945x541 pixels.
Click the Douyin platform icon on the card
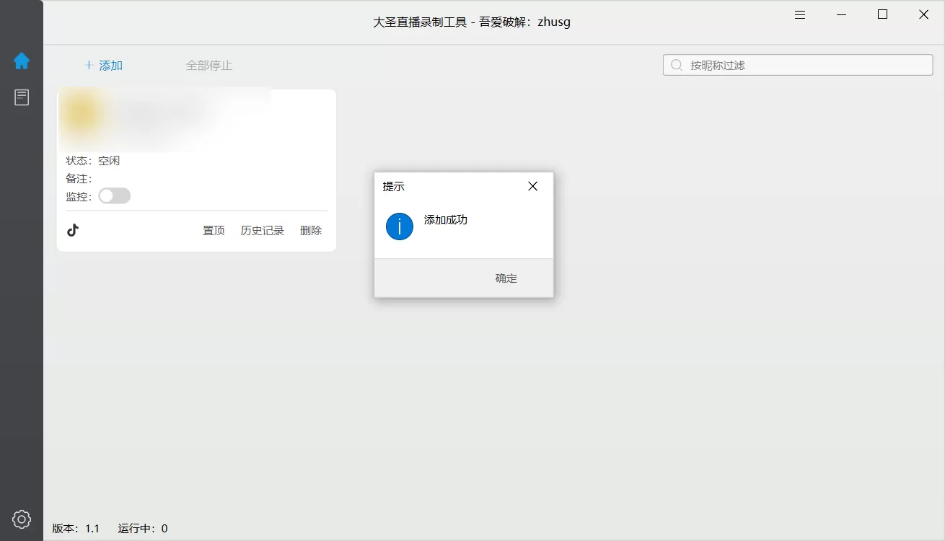[73, 229]
